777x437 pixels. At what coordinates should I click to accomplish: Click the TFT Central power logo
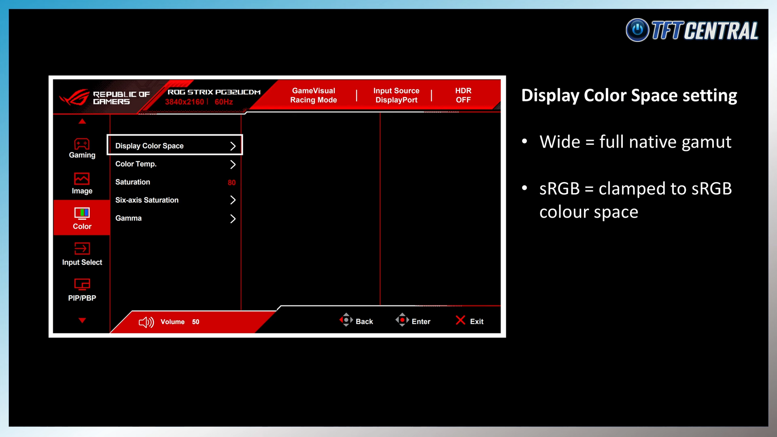(637, 30)
